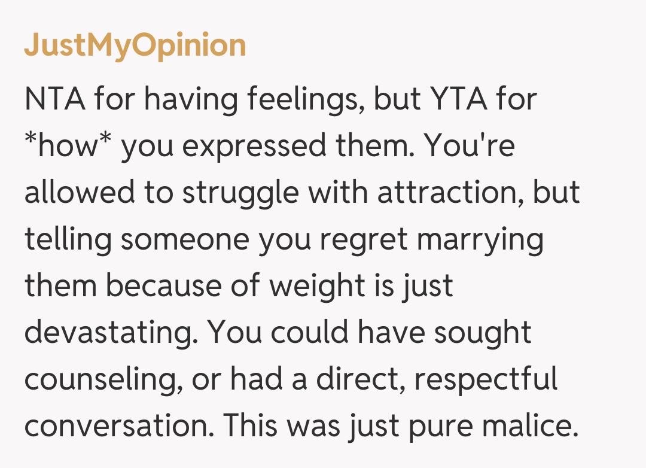646x468 pixels.
Task: Click the word regret
Action: [x=364, y=240]
